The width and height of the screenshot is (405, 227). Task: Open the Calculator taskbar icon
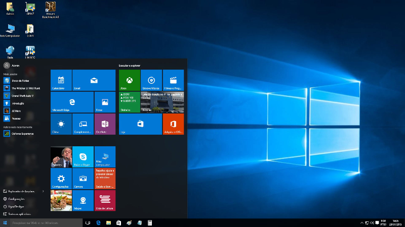coord(150,223)
